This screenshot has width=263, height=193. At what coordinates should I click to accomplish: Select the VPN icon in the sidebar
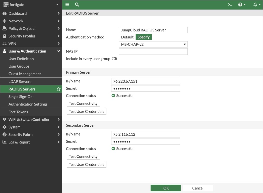point(5,43)
